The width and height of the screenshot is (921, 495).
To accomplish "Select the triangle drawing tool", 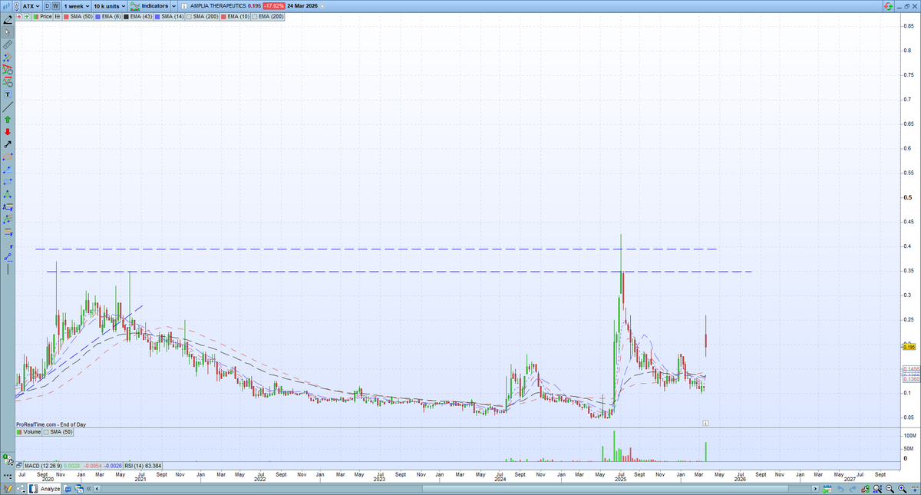I will point(8,193).
